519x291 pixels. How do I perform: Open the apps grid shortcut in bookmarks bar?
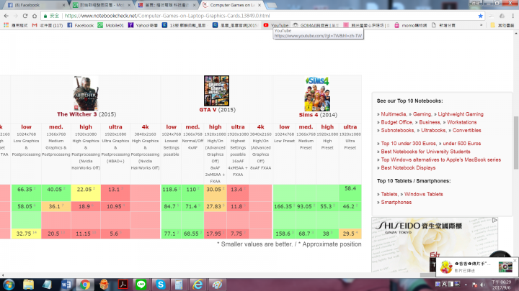6,25
